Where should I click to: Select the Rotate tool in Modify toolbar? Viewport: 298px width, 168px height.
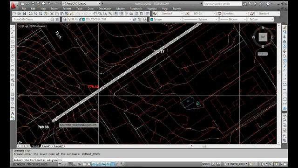pos(284,56)
